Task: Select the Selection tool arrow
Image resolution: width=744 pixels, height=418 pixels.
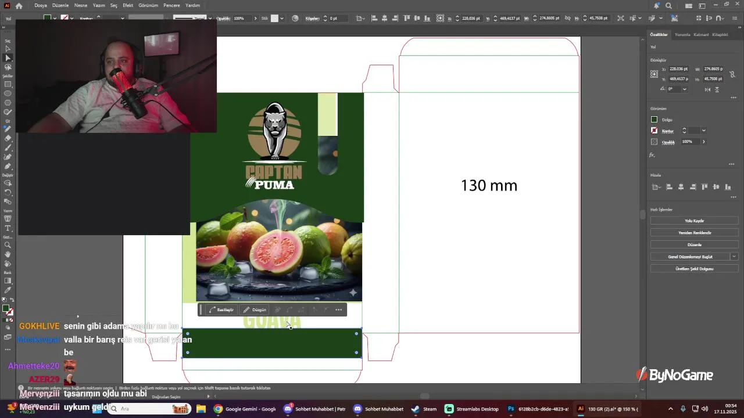Action: tap(8, 49)
